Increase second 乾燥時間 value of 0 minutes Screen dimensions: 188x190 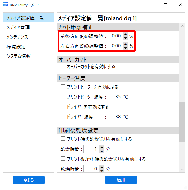click(102, 167)
